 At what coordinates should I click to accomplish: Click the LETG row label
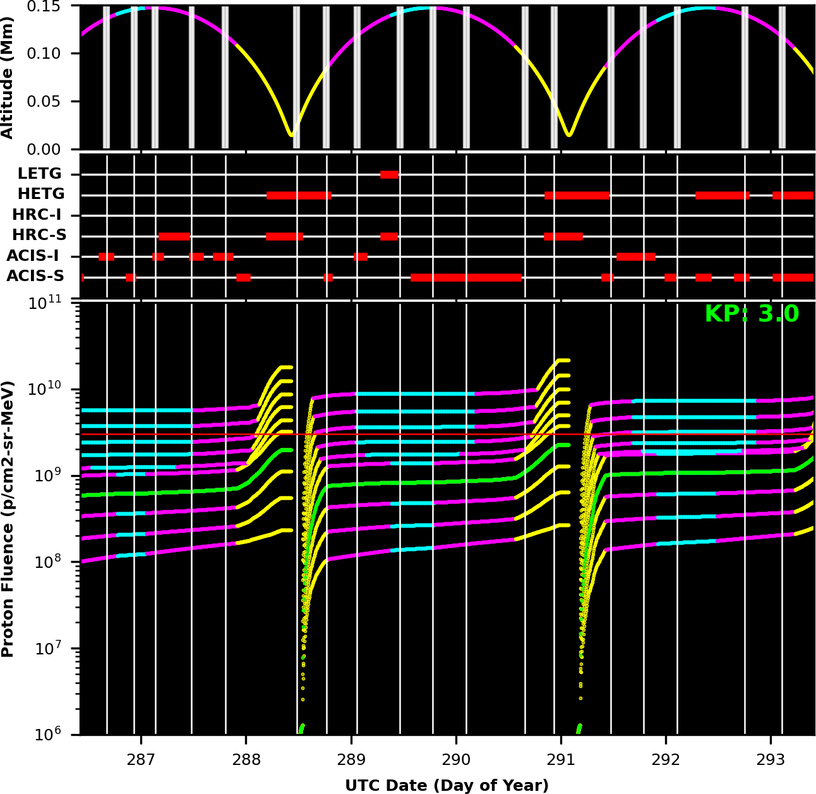(40, 174)
